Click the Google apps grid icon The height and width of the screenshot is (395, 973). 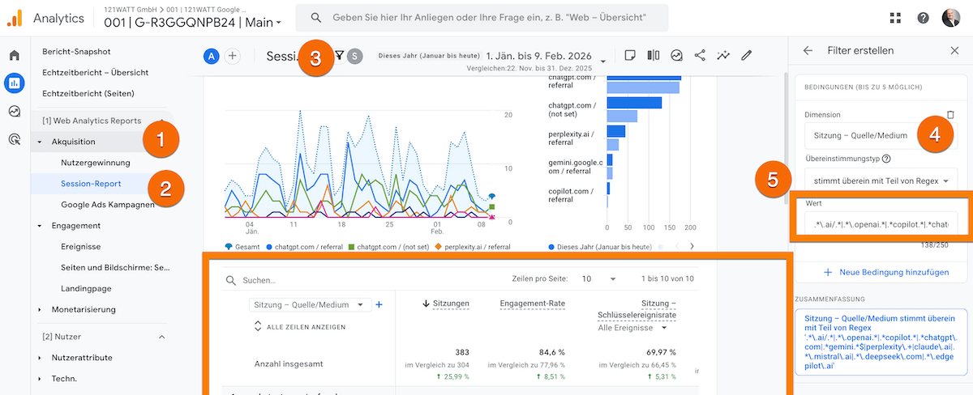pos(895,18)
